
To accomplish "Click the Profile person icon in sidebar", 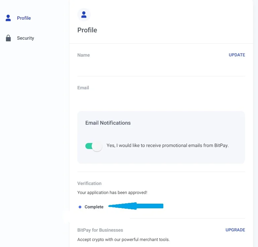I will click(x=8, y=18).
